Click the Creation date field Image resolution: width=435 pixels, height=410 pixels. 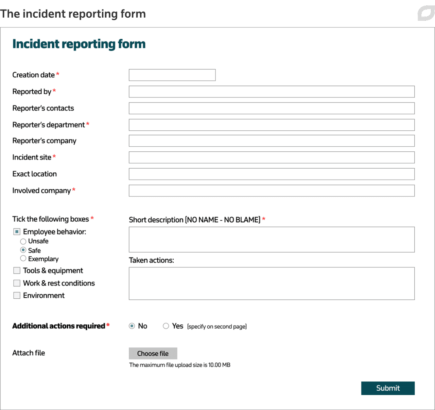coord(172,75)
